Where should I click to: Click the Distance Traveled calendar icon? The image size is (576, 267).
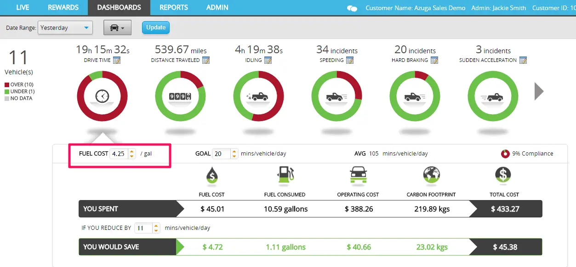pos(207,60)
